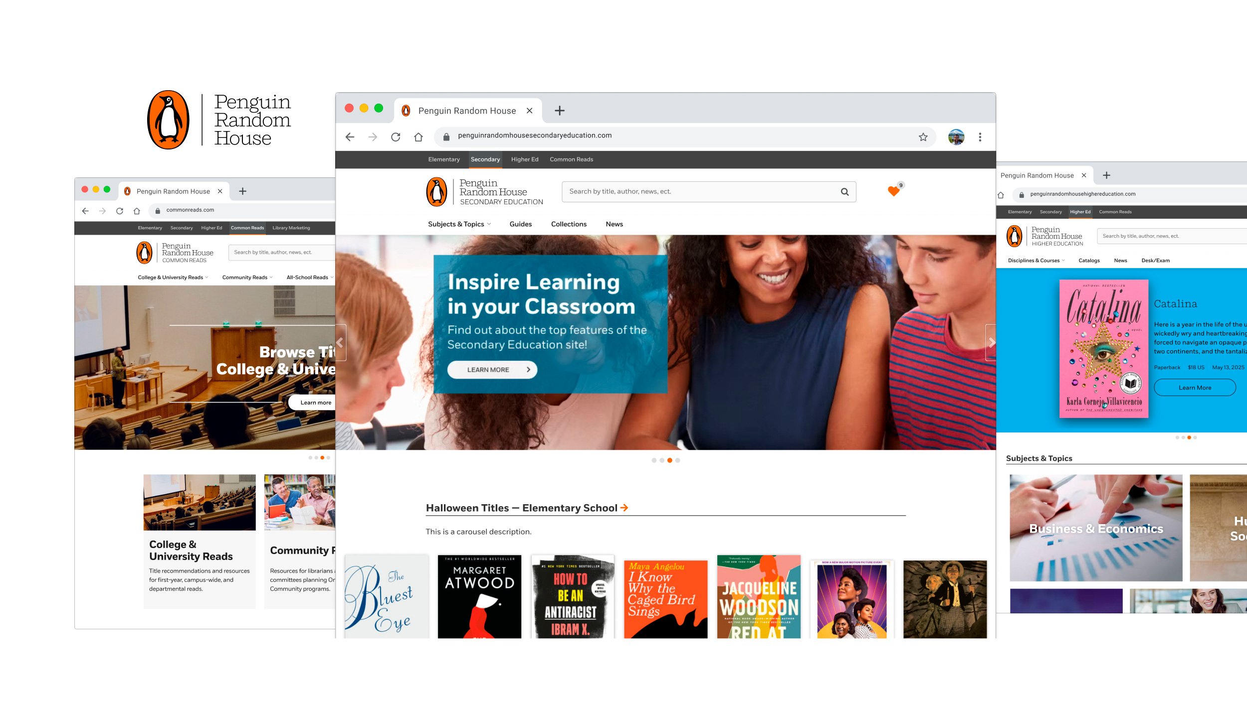Open the three-dot browser menu

pyautogui.click(x=980, y=137)
